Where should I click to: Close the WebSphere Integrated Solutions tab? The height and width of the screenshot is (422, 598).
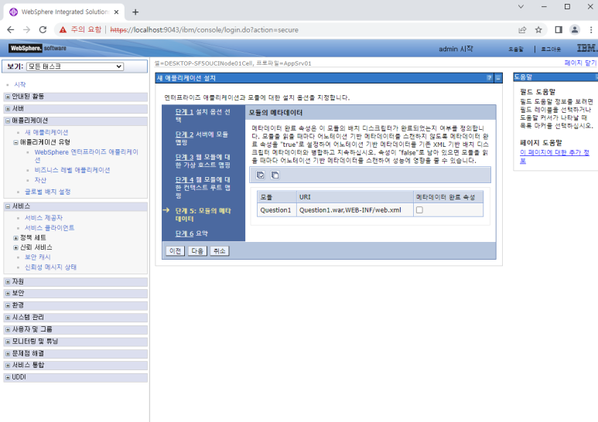[116, 12]
